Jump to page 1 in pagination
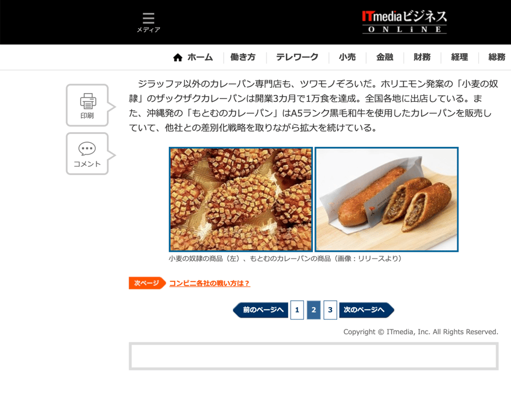Viewport: 511px width, 395px height. point(297,310)
